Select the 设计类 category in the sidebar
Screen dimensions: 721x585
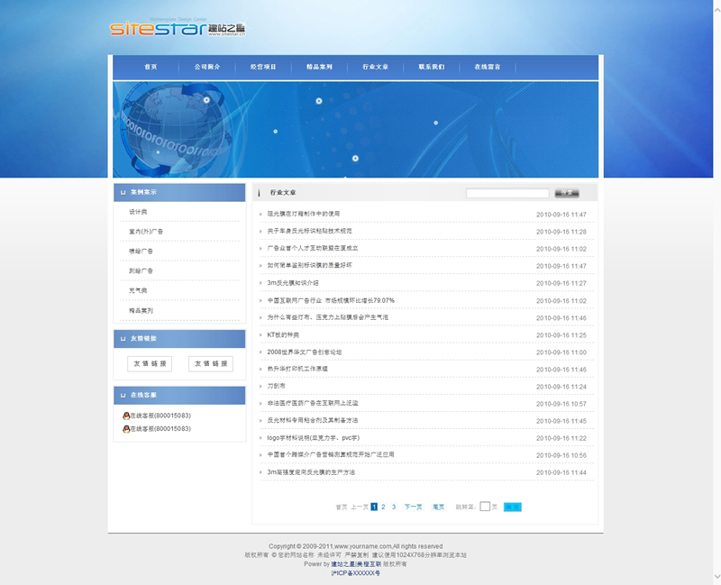pos(138,212)
